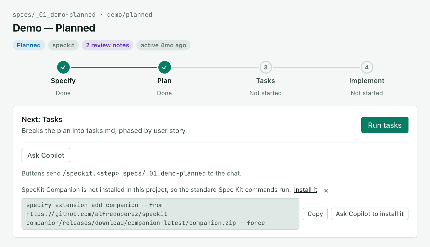
Task: Click the active 4mo ago badge
Action: pos(163,45)
